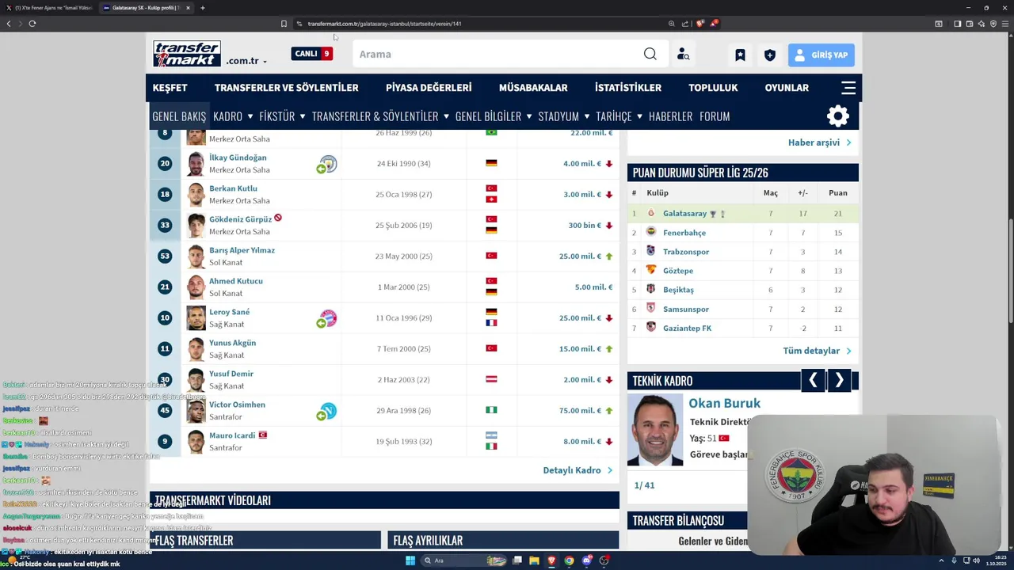This screenshot has height=570, width=1014.
Task: Click the transfer club badge beside Victor Osimhen
Action: point(327,411)
